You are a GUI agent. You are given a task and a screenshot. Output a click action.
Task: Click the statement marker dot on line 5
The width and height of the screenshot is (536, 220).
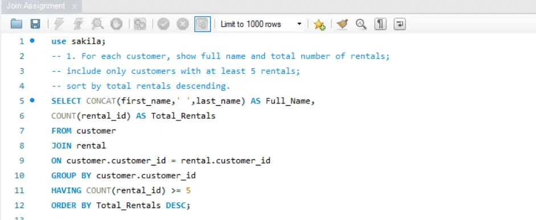pyautogui.click(x=32, y=100)
